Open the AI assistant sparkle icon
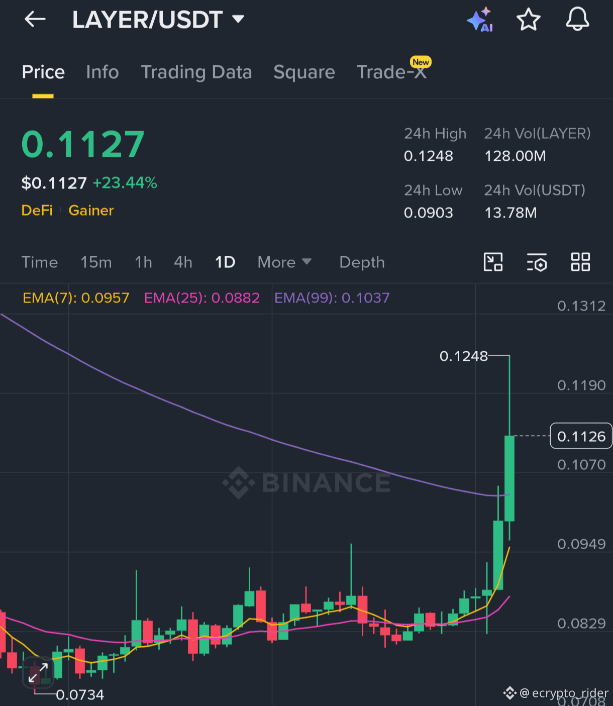This screenshot has height=706, width=613. pos(480,20)
